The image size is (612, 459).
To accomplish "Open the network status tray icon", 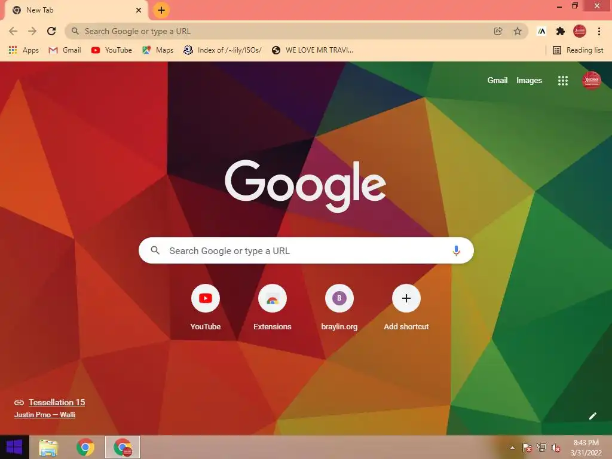I will 541,448.
